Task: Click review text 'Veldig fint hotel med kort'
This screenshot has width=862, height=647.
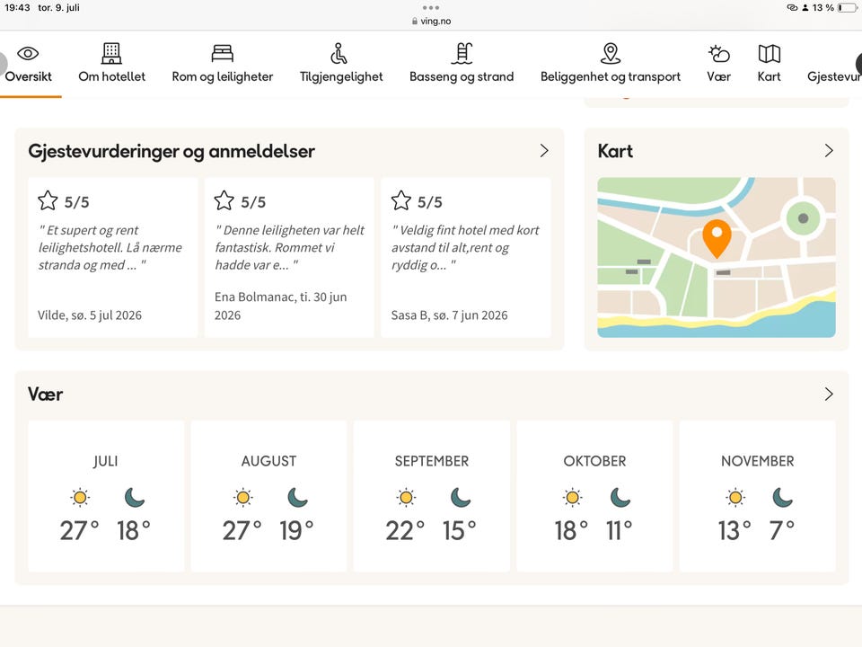Action: (x=465, y=248)
